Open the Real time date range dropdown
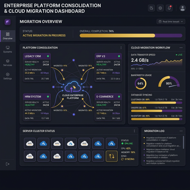 coord(170,22)
